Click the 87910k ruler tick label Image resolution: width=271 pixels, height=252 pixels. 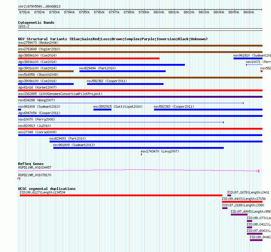tap(25, 12)
